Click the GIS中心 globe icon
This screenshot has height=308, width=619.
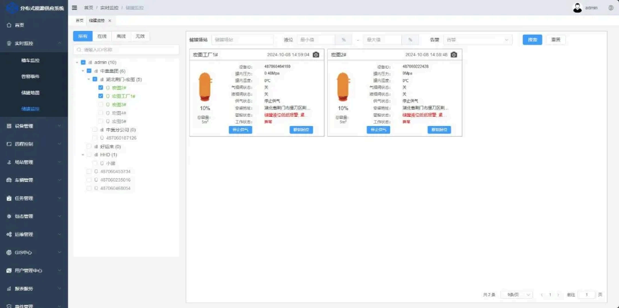9,252
